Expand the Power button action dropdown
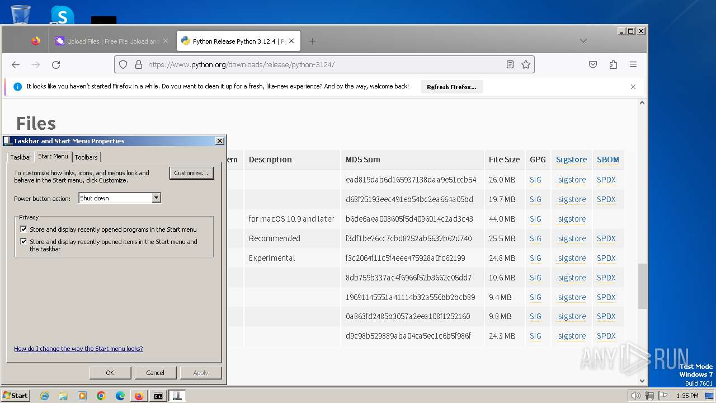Image resolution: width=716 pixels, height=403 pixels. click(x=157, y=198)
